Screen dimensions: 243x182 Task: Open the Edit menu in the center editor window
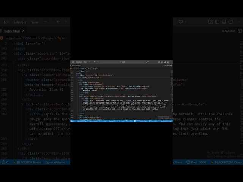click(x=73, y=62)
